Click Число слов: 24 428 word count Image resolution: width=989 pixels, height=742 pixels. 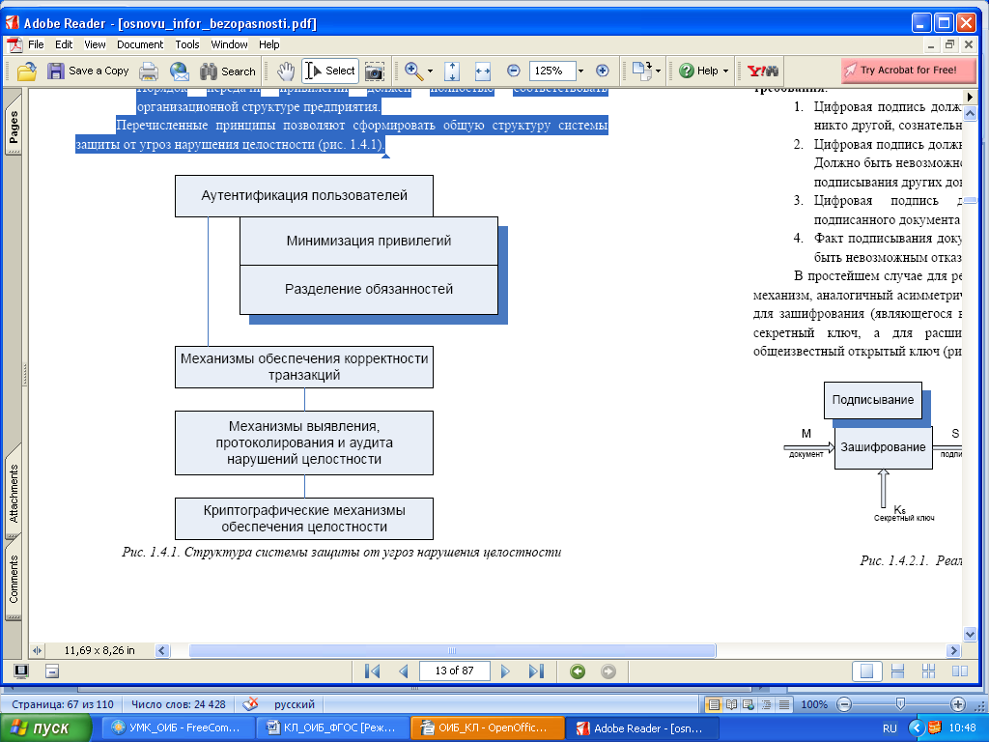179,704
